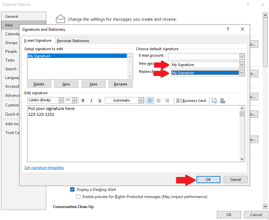Click Cancel in the Outlook Options window
This screenshot has width=269, height=220.
[256, 215]
